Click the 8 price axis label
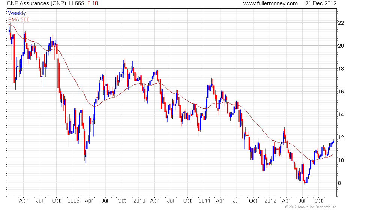 tap(339, 183)
